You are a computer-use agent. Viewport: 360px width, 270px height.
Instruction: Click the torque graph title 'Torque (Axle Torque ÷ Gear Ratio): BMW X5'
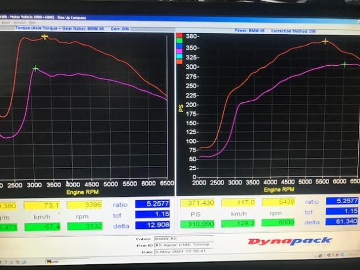tap(59, 29)
